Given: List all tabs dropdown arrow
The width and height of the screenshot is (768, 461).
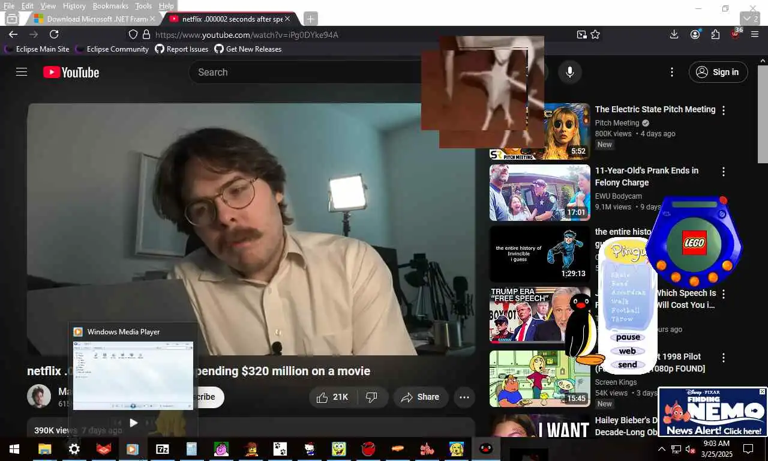Looking at the screenshot, I should click(750, 19).
